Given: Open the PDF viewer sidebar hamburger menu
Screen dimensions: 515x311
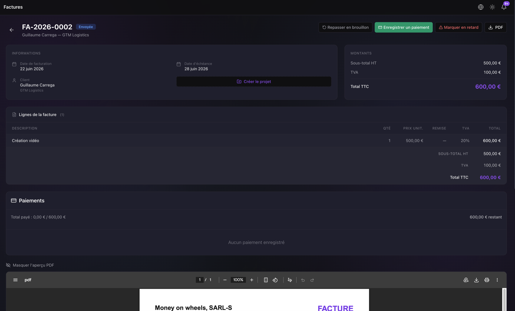Looking at the screenshot, I should (15, 280).
